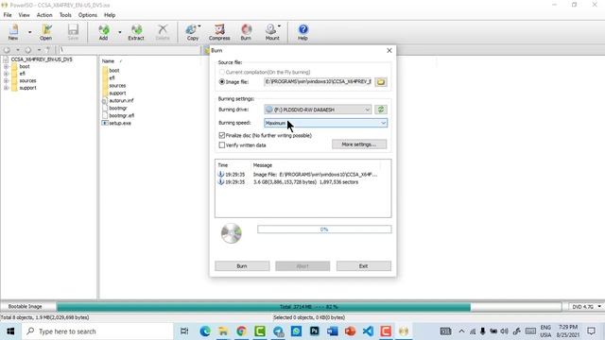Open Task View from taskbar
605x340 pixels.
[x=184, y=331]
